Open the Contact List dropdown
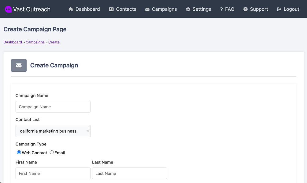 tap(53, 131)
